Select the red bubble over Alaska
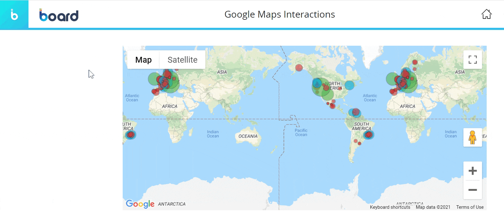The height and width of the screenshot is (222, 504). pos(299,68)
